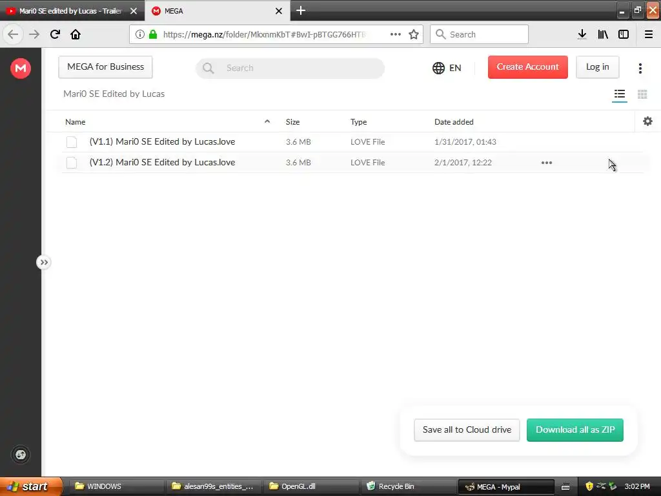Screen dimensions: 661x496
Task: Open page actions menu in address bar
Action: click(x=396, y=34)
